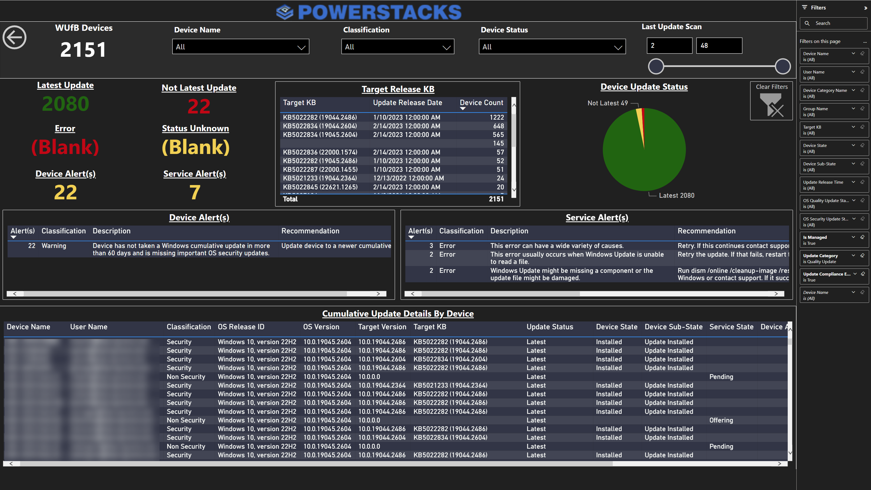Clear the Is Managed filter with eraser
The height and width of the screenshot is (490, 871).
[x=863, y=237]
